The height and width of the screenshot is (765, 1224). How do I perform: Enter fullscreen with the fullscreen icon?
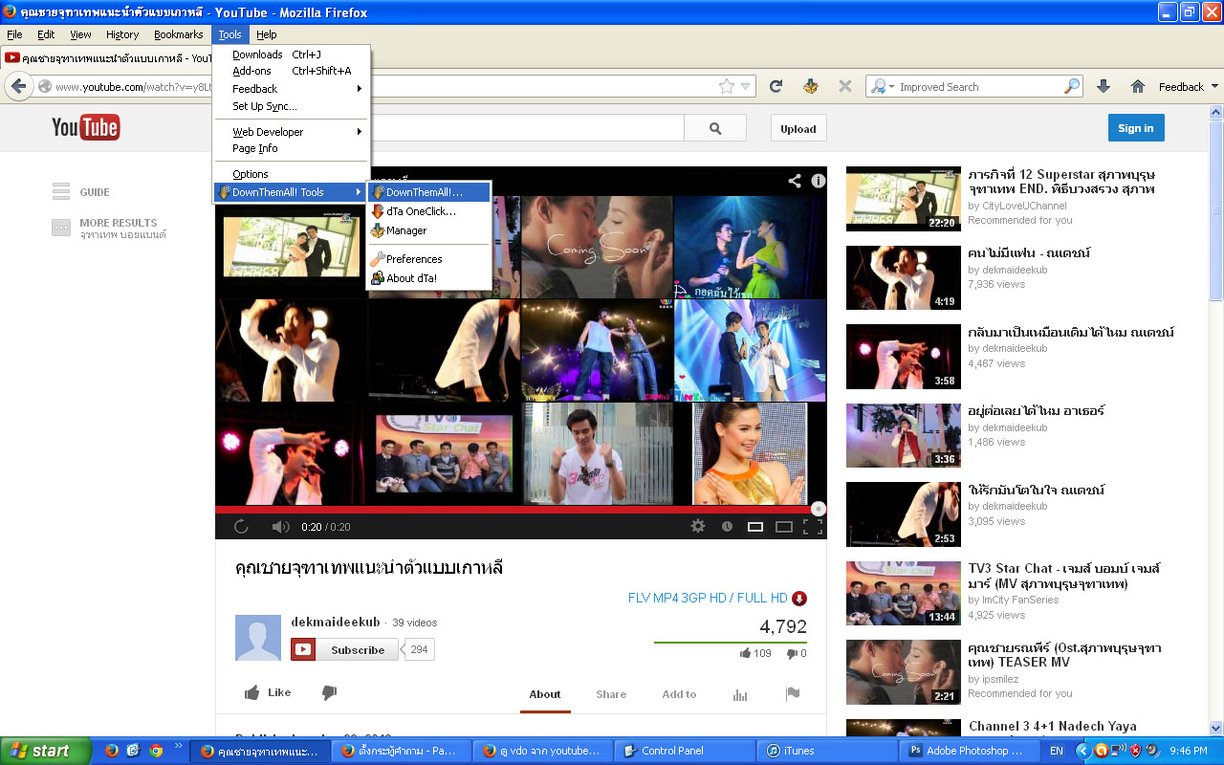(813, 526)
